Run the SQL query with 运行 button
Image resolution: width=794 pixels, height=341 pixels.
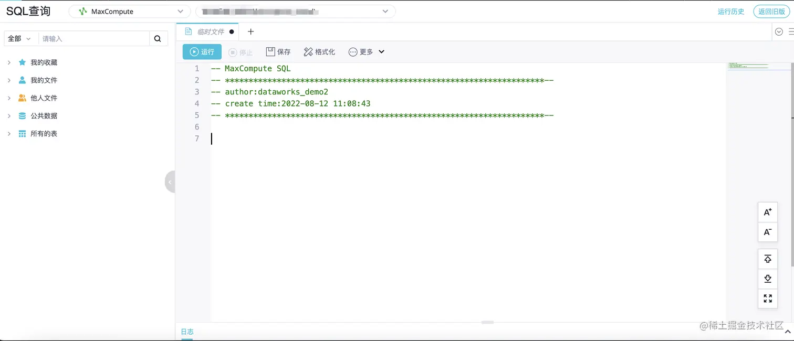(202, 52)
